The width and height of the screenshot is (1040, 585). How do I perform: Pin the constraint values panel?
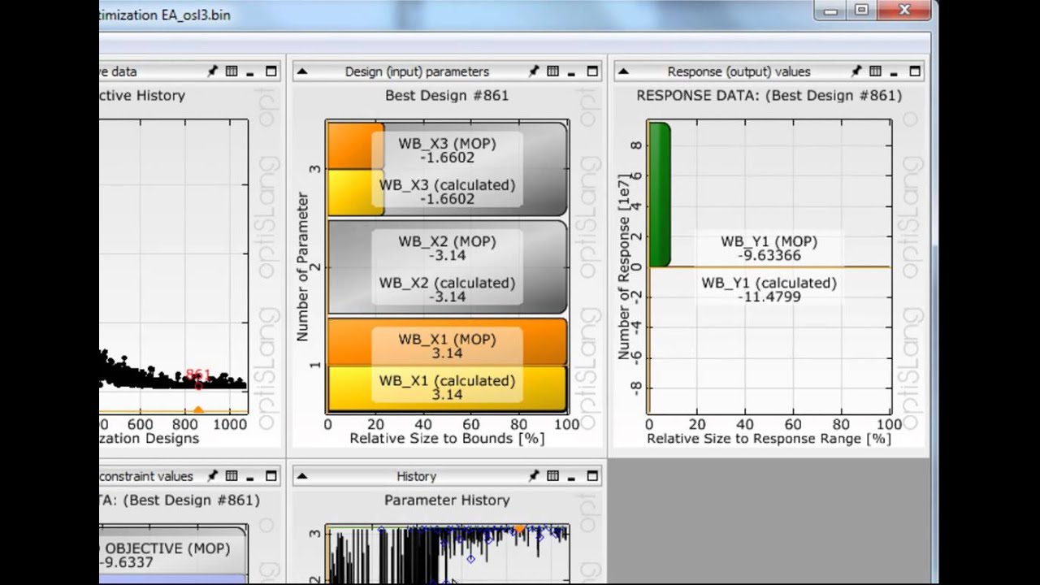[x=212, y=476]
